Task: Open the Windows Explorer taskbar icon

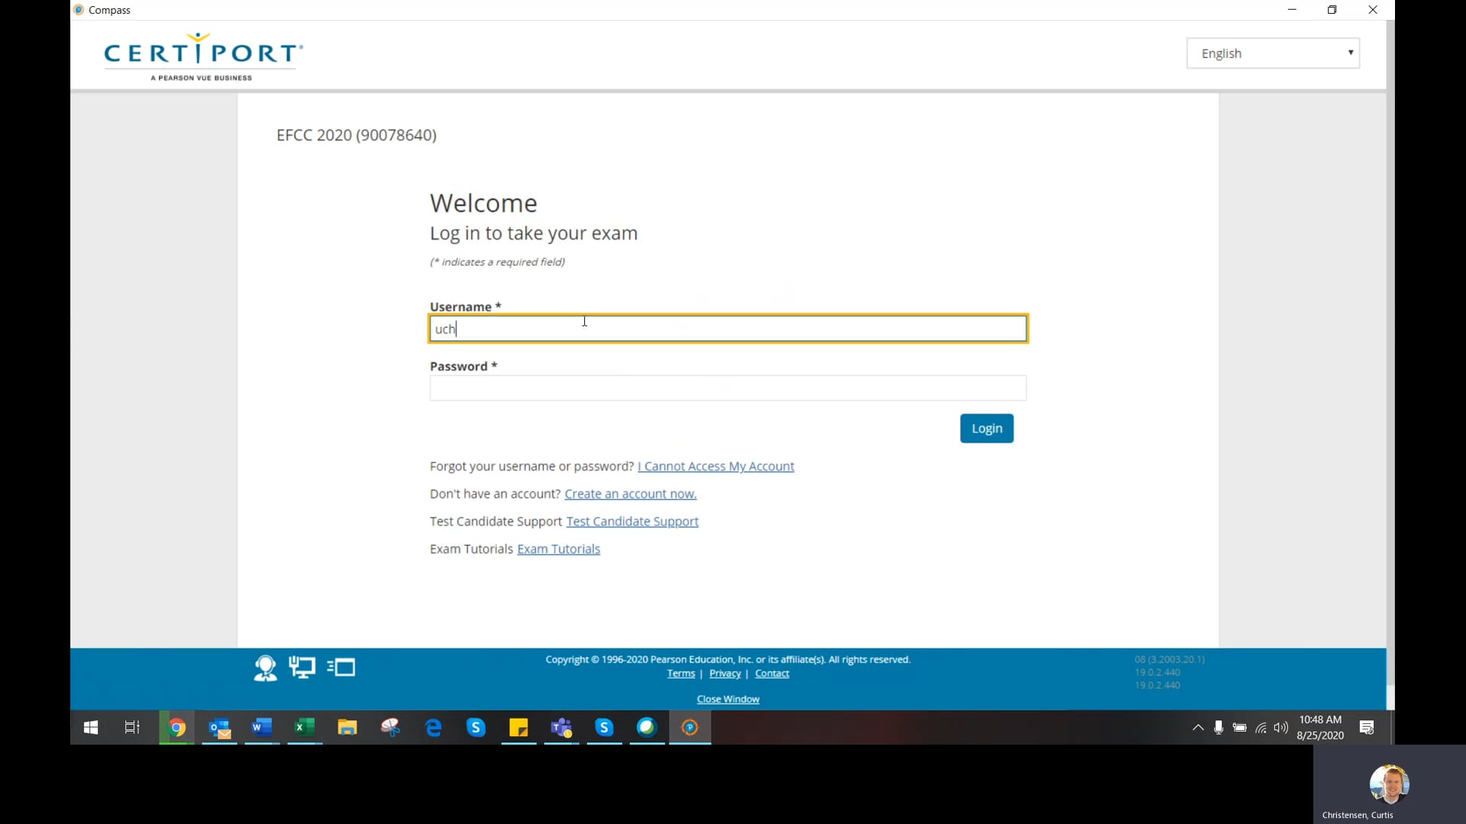Action: [347, 726]
